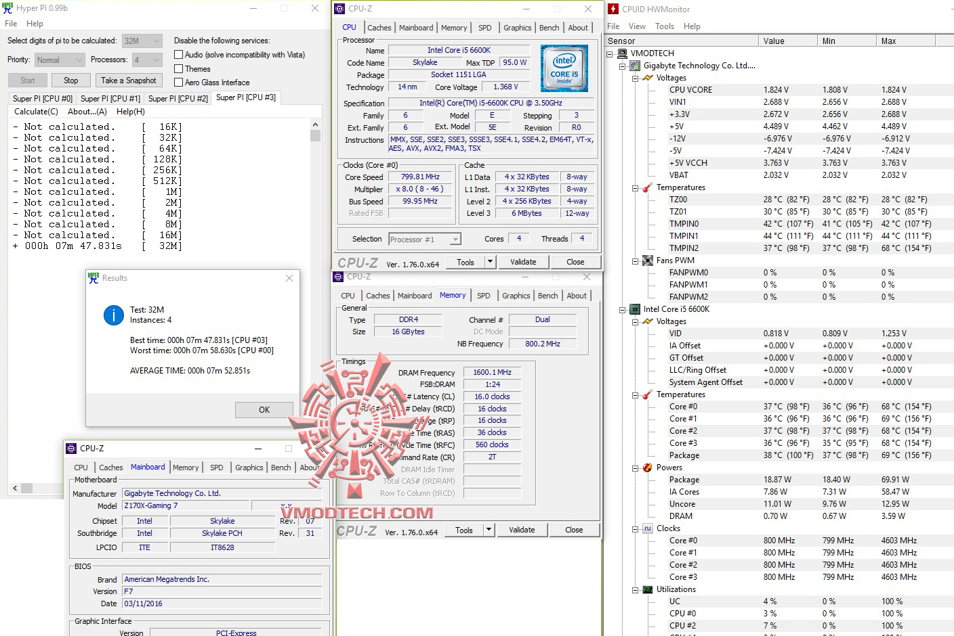Collapse the Utilizations node
The height and width of the screenshot is (636, 954).
636,589
